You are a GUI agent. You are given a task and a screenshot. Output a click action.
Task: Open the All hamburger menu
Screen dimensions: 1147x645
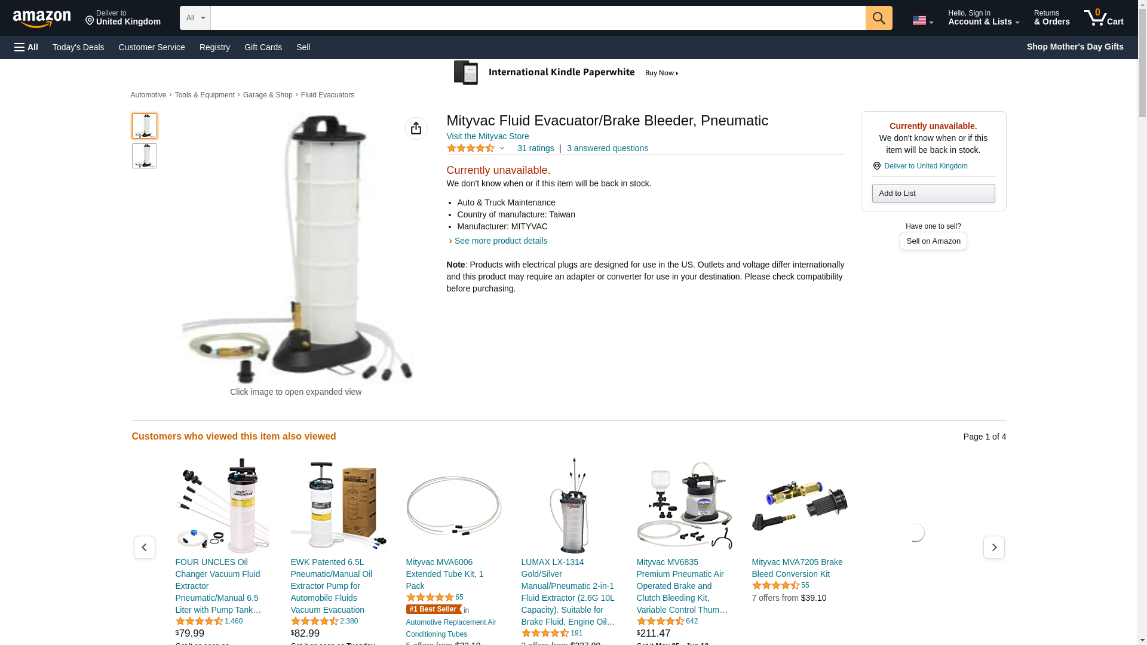point(26,47)
